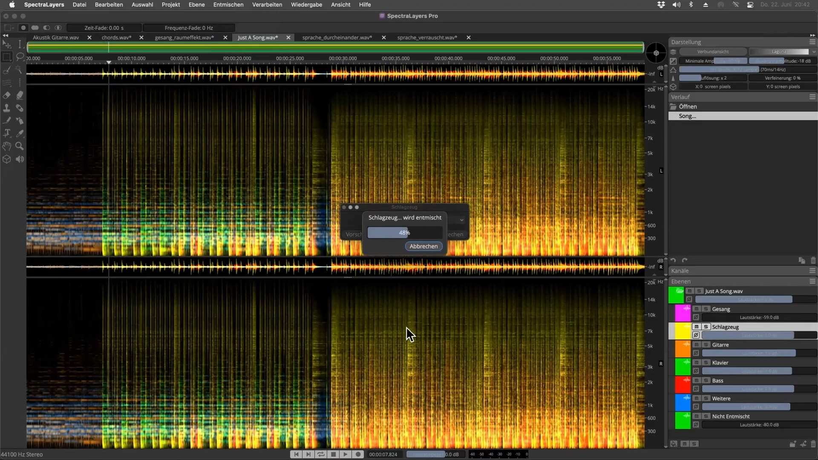Select the Öffnen history entry

743,106
